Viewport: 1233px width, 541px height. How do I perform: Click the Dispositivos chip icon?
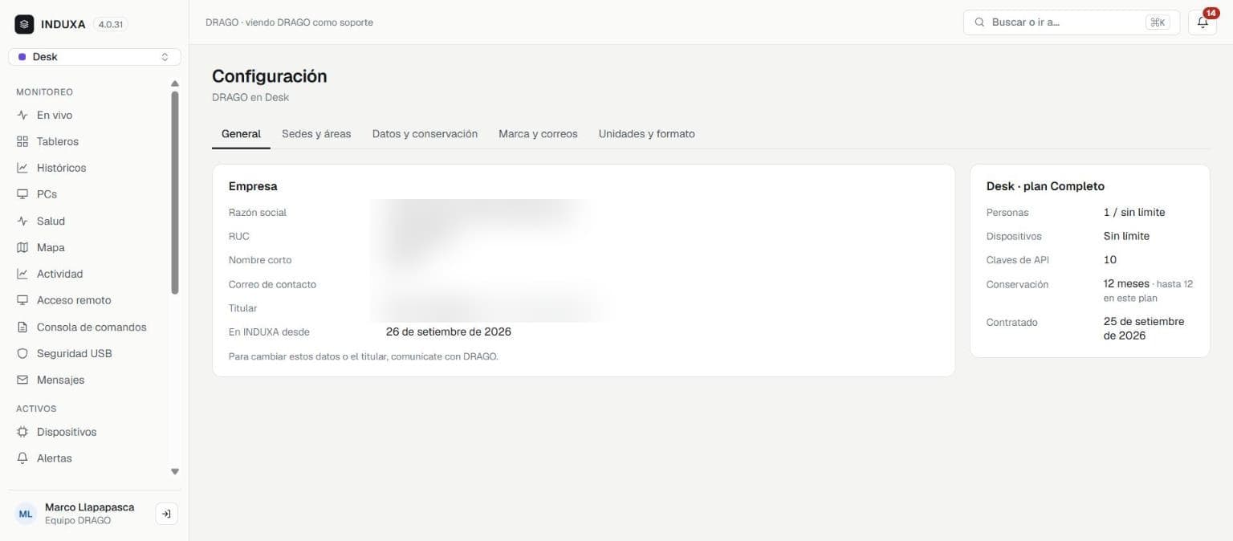(x=22, y=433)
